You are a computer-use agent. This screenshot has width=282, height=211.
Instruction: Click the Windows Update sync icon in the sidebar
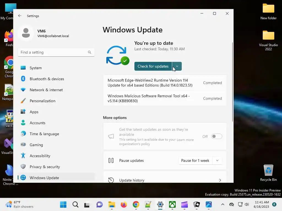pyautogui.click(x=23, y=178)
